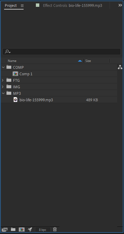Open the project flowchart view icon
The image size is (124, 234).
click(120, 67)
